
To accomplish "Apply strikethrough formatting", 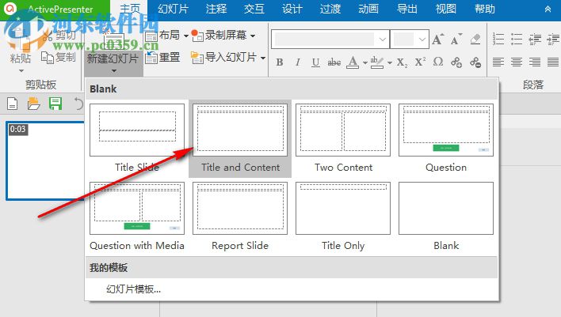I will pos(334,62).
